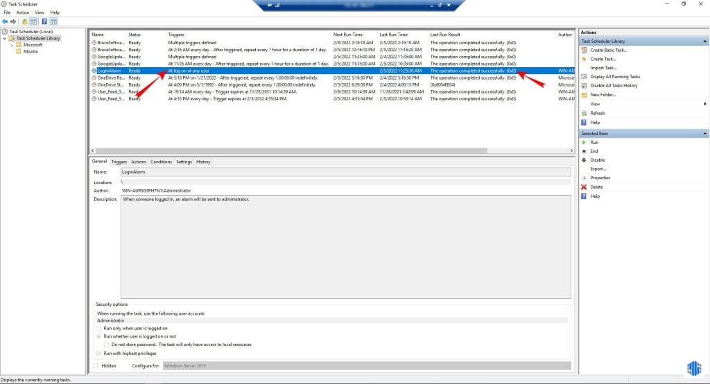Click Import Task... in the Actions pane
Image resolution: width=710 pixels, height=384 pixels.
click(x=604, y=68)
